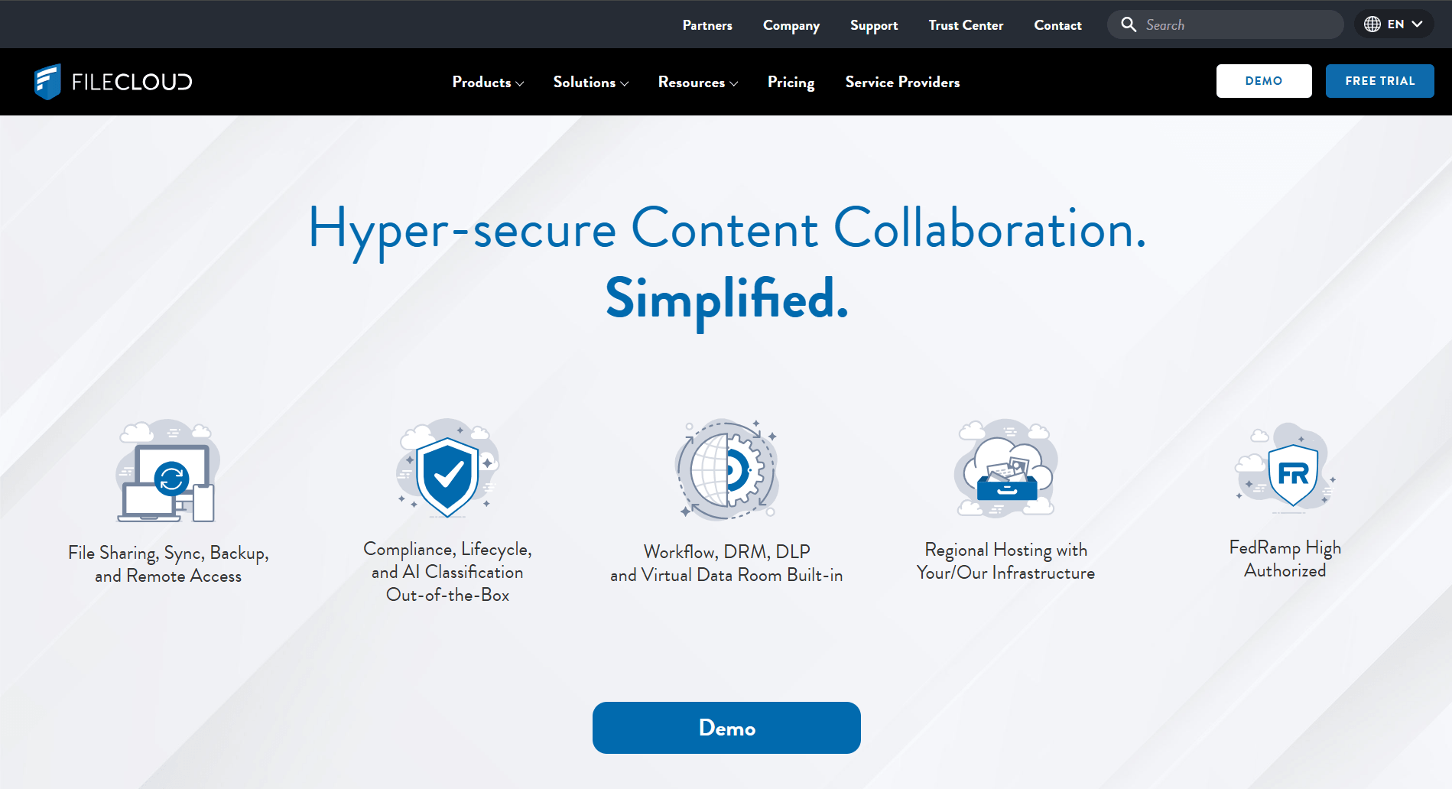Image resolution: width=1452 pixels, height=789 pixels.
Task: Click the regional hosting cloud drawer icon
Action: (x=1005, y=468)
